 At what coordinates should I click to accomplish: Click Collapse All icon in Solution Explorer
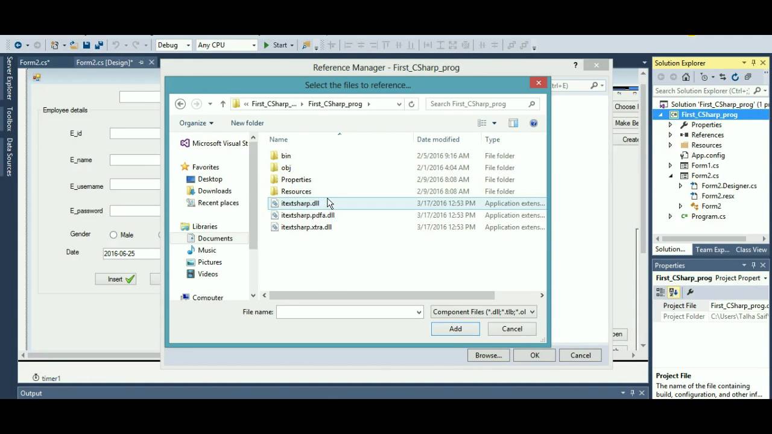point(748,77)
